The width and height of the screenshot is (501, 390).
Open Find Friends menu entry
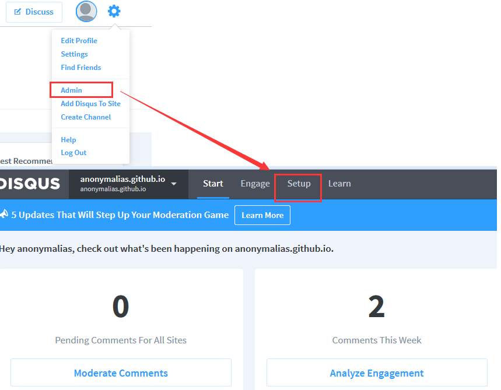pos(80,68)
